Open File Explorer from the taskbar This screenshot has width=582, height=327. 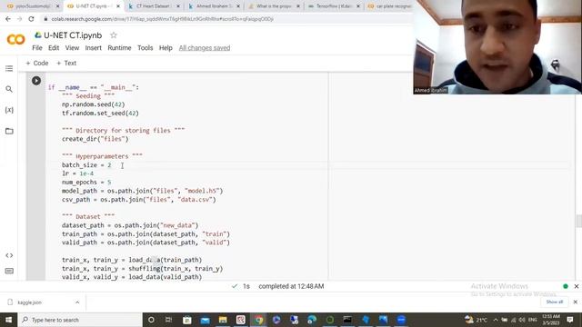point(223,320)
